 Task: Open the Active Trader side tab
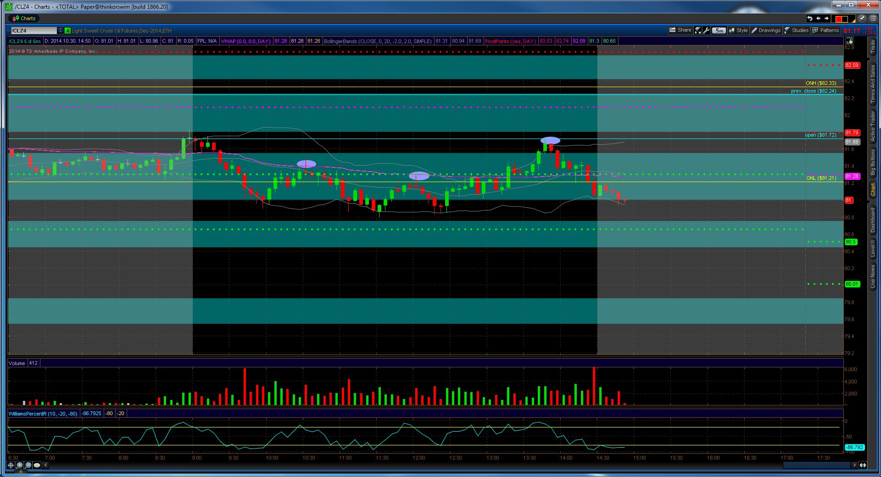pos(873,125)
